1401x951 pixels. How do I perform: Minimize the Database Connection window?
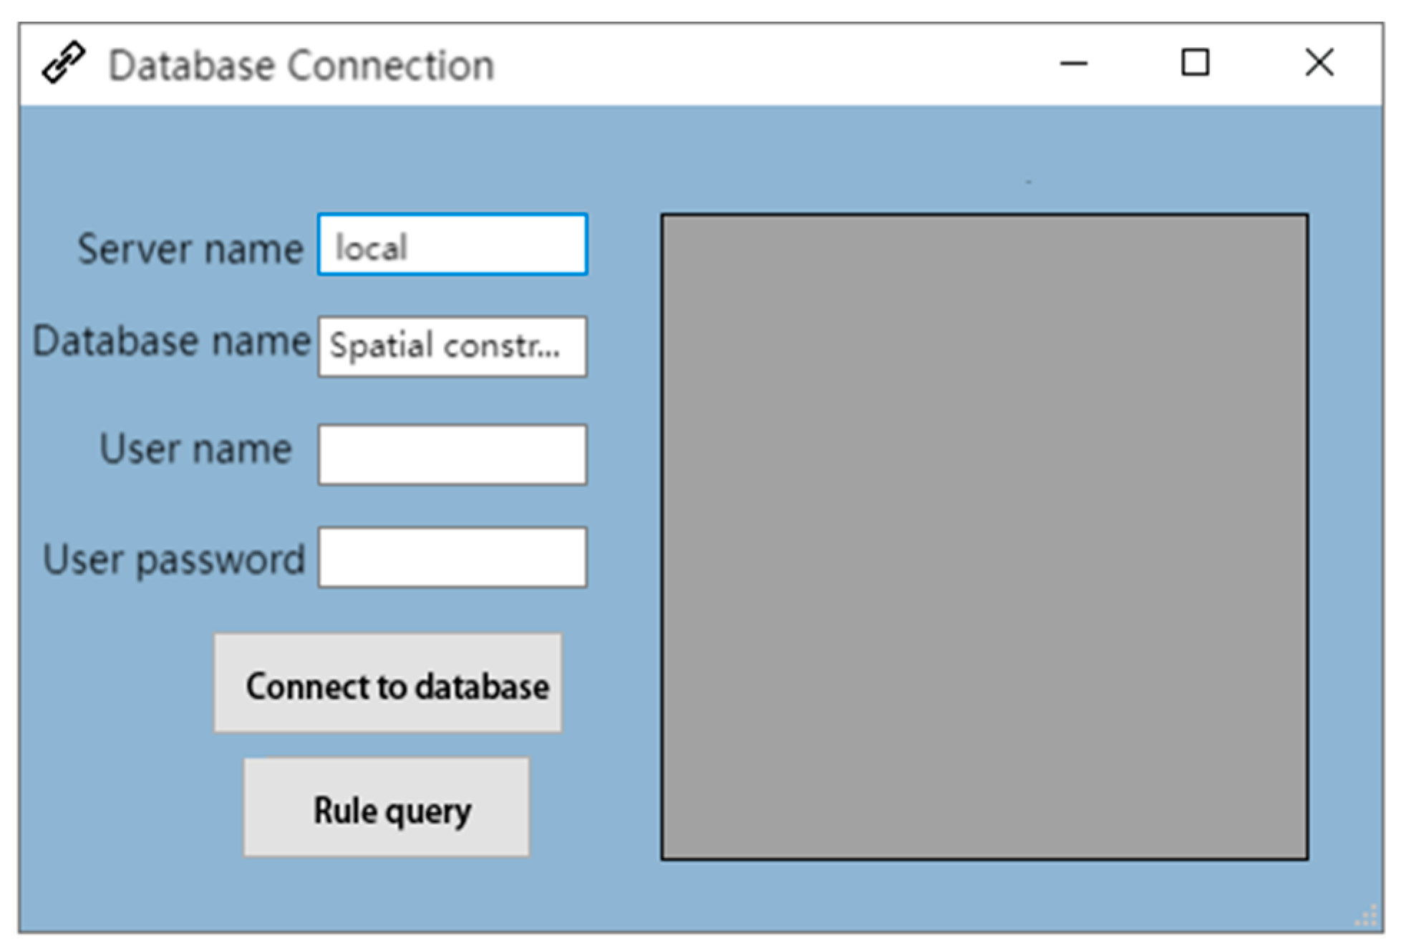[1072, 64]
